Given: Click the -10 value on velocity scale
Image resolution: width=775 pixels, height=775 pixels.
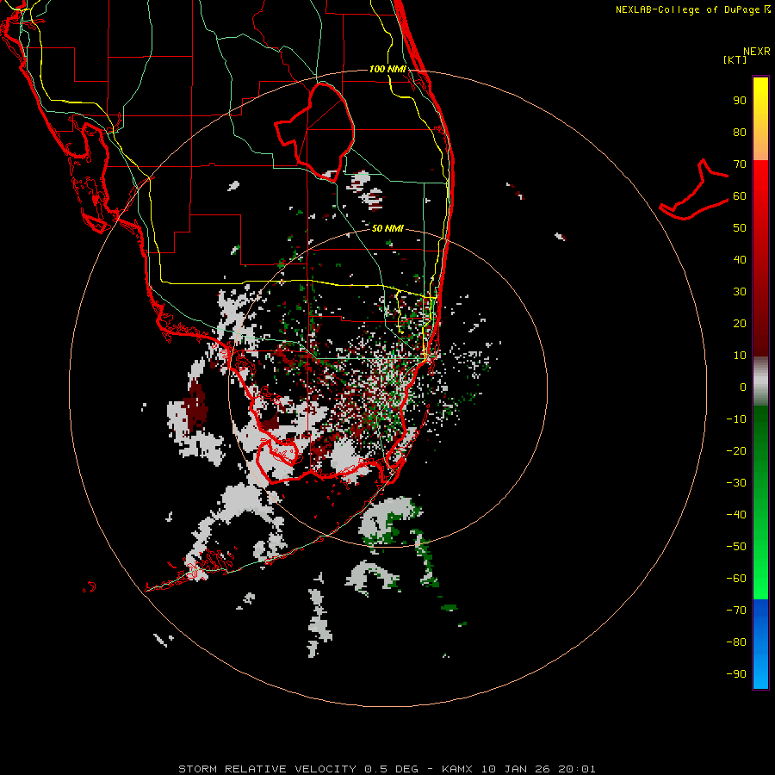Looking at the screenshot, I should (736, 419).
